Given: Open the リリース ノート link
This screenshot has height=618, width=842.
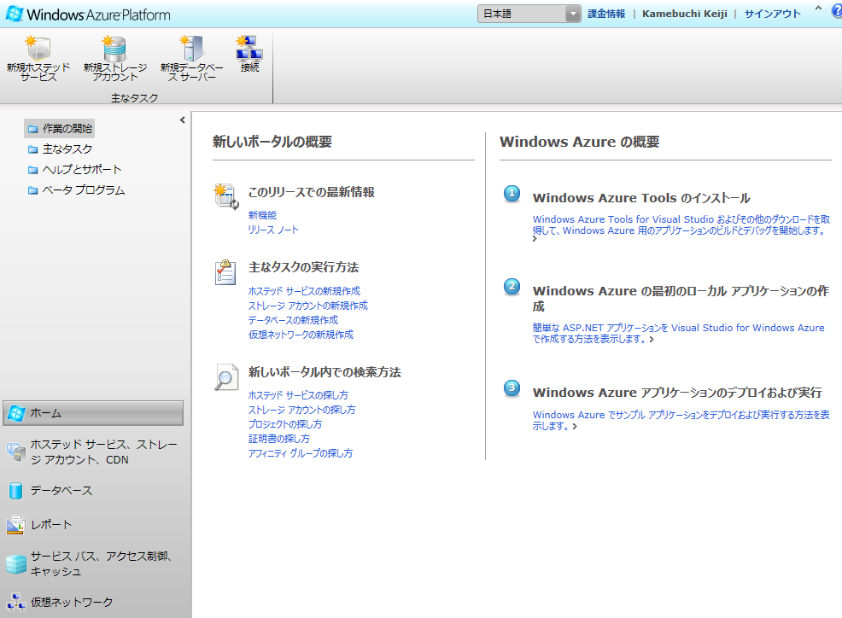Looking at the screenshot, I should click(x=273, y=230).
